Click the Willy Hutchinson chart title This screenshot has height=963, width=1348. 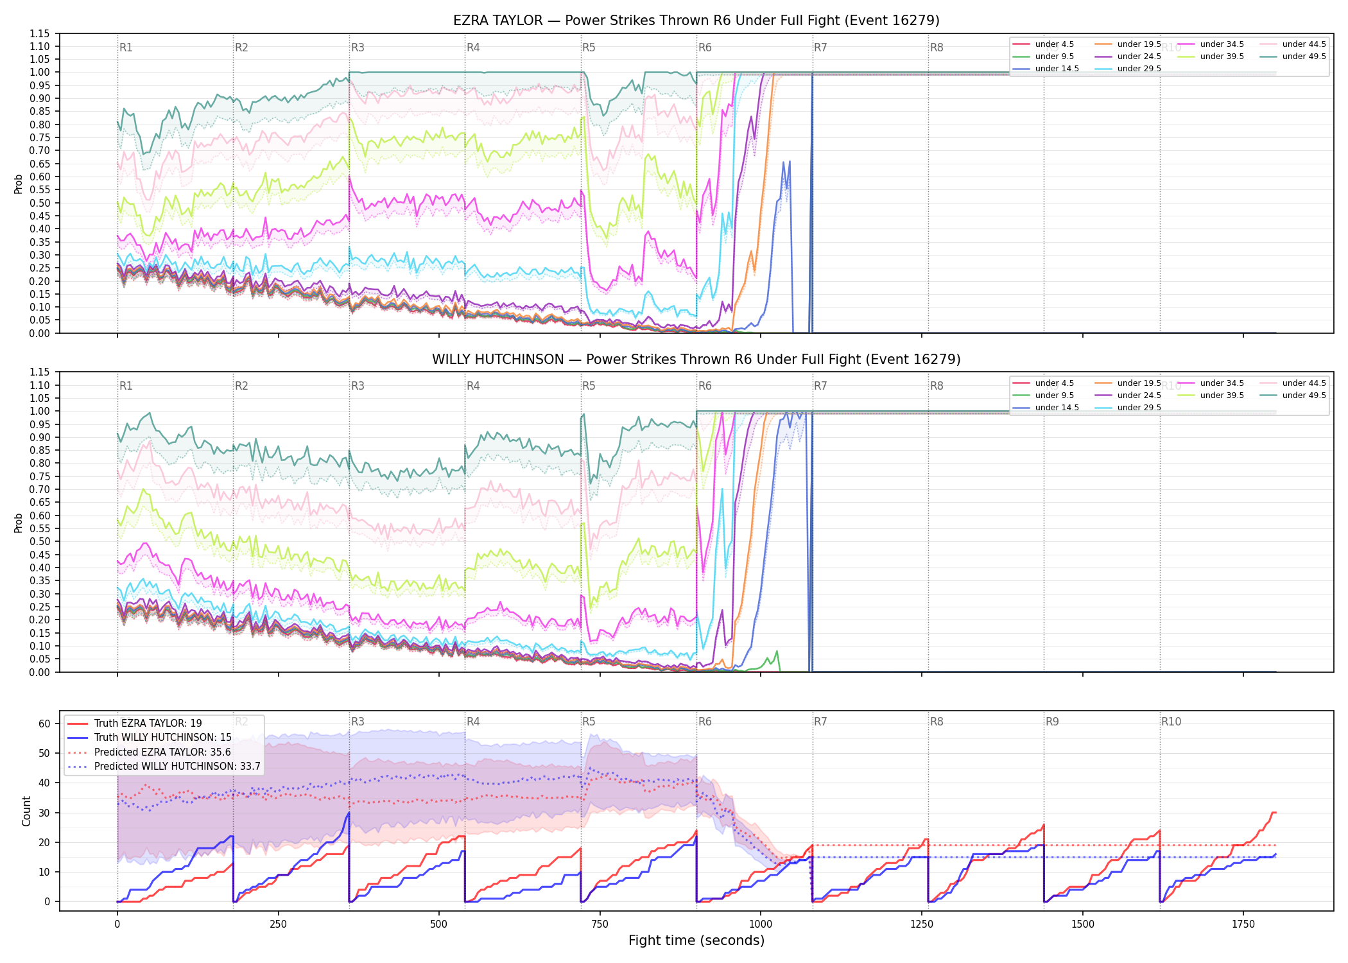(x=696, y=360)
